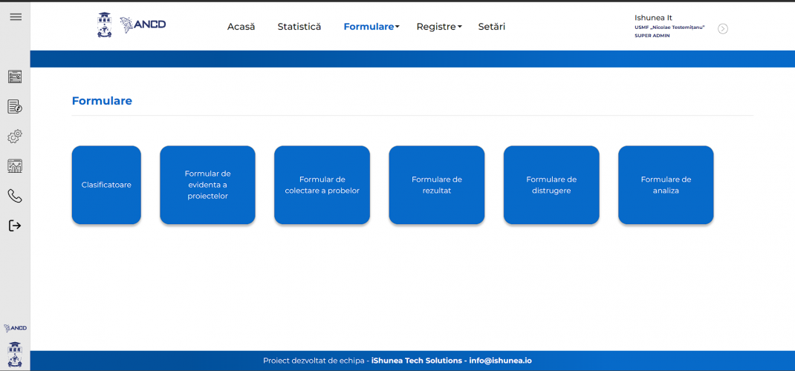Image resolution: width=795 pixels, height=371 pixels.
Task: Open the Setări menu item
Action: point(491,27)
